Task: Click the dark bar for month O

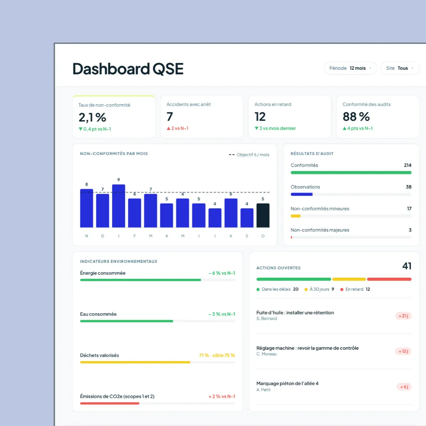Action: 263,216
